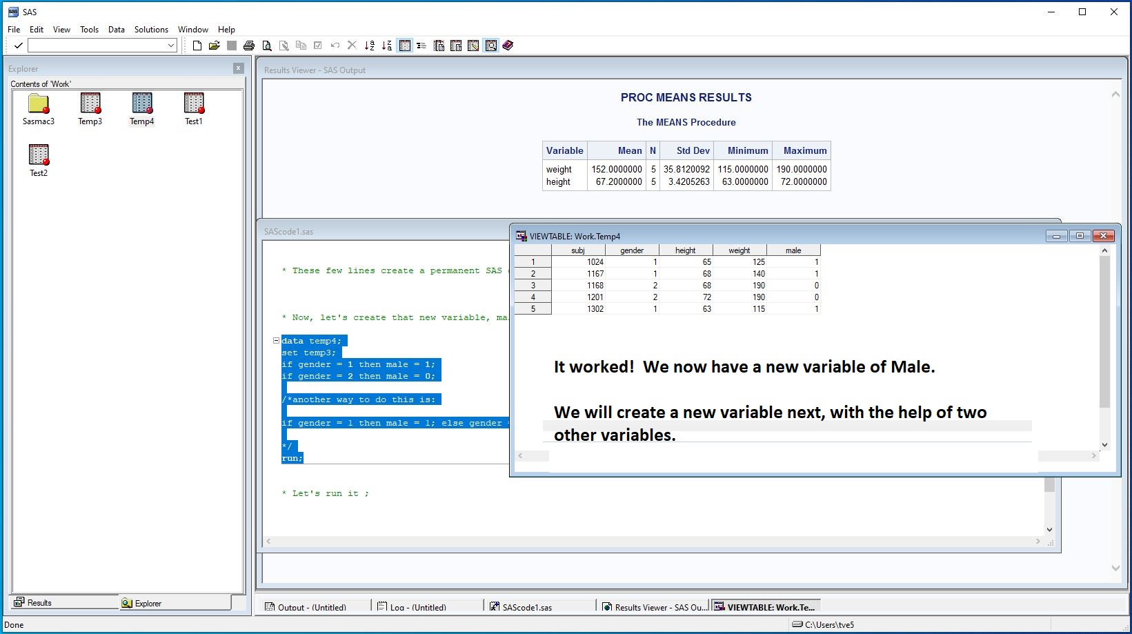This screenshot has width=1132, height=634.
Task: Toggle the form view toolbar button
Action: [421, 46]
